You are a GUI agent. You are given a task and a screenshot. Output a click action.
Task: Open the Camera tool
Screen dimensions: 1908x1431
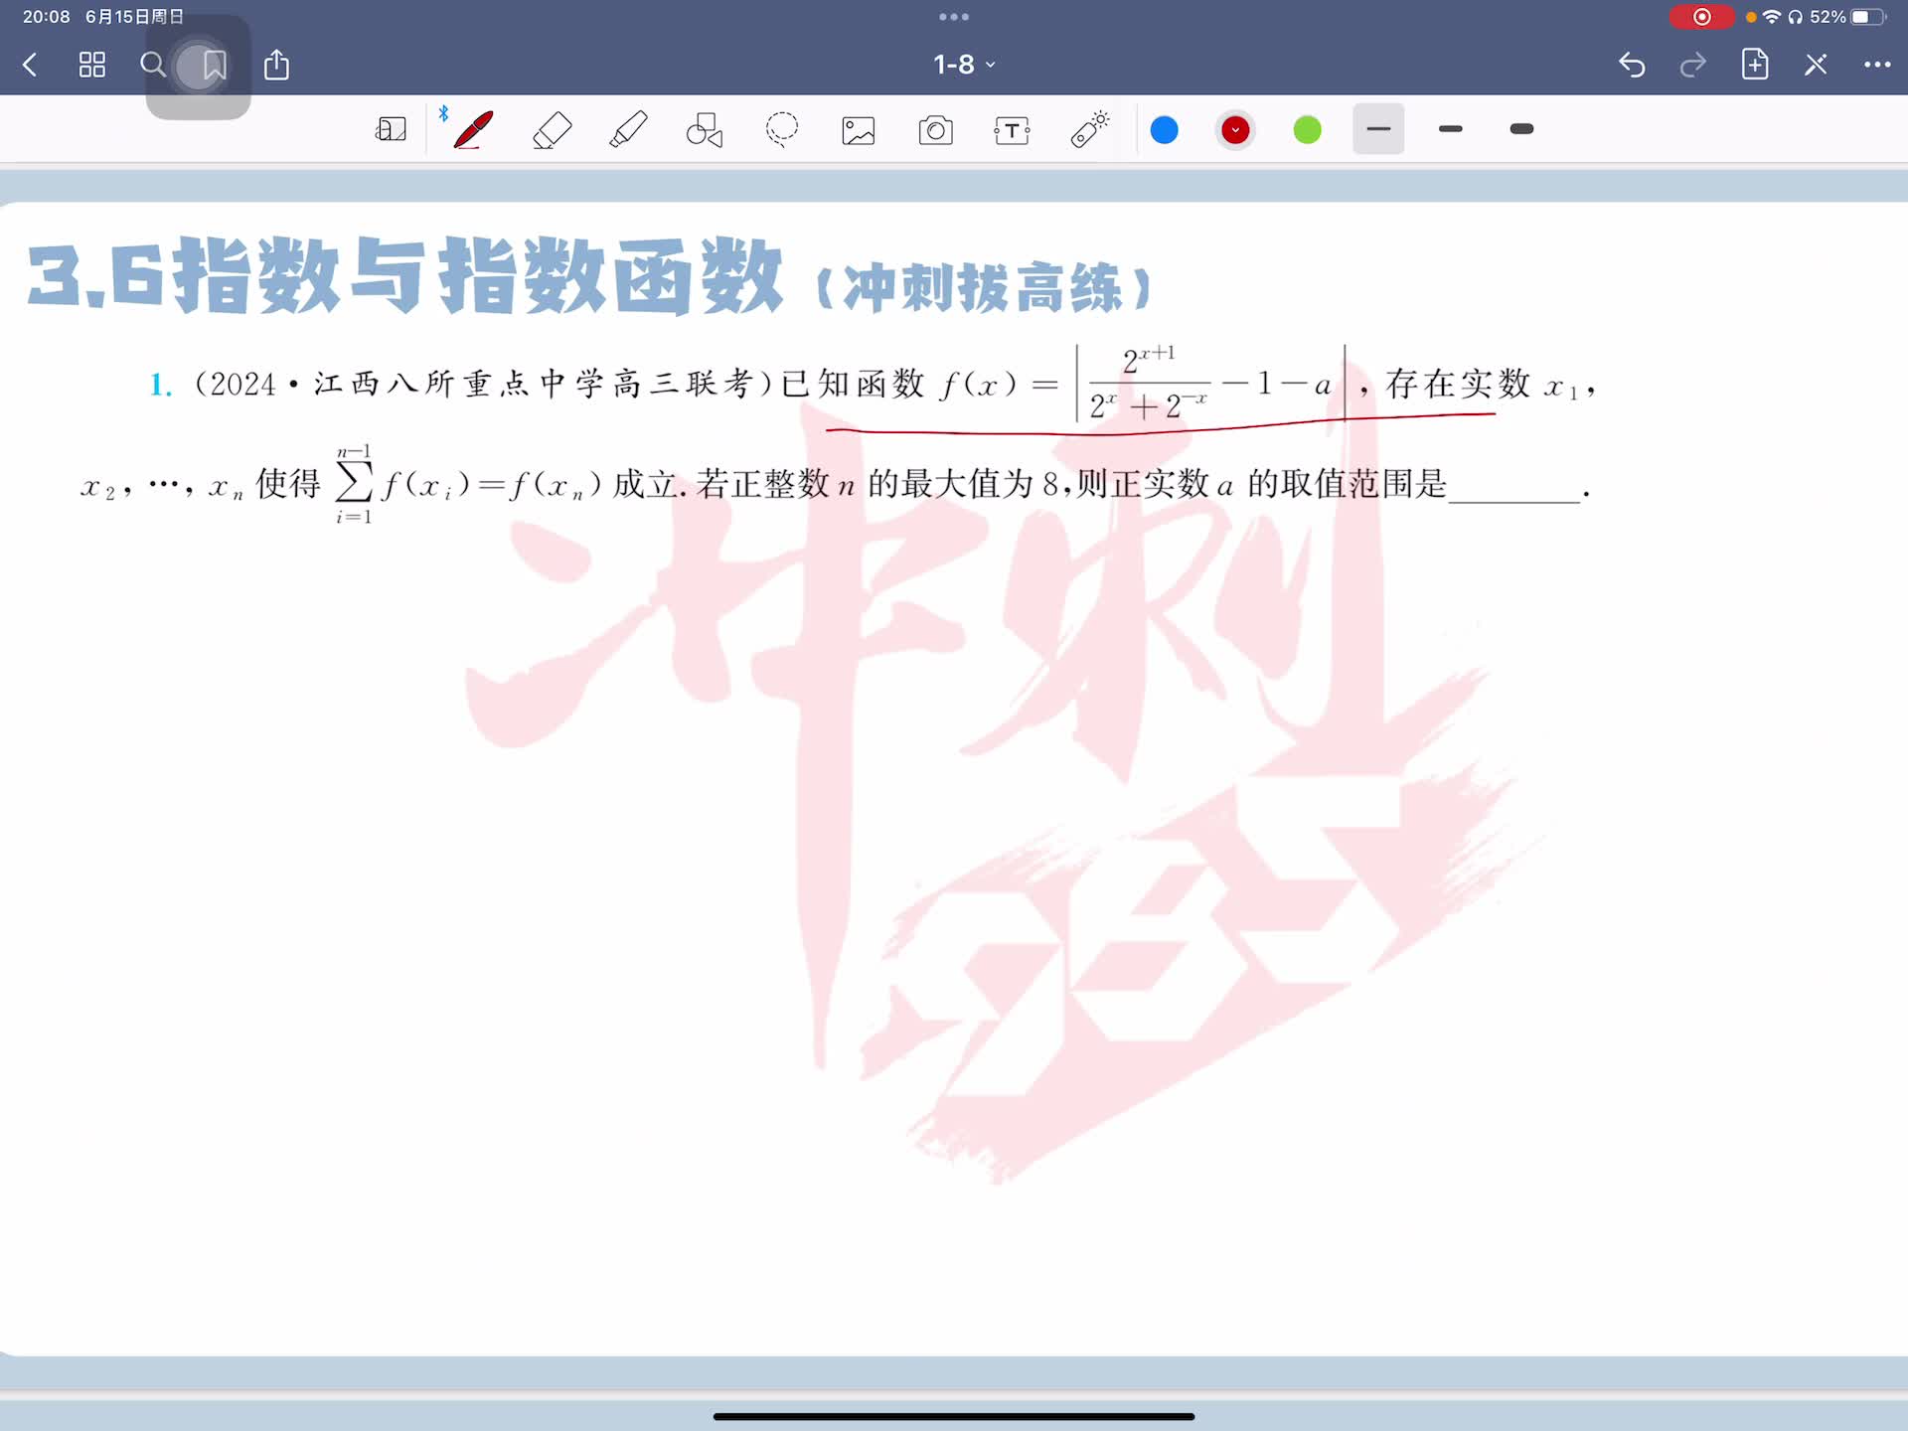coord(935,130)
